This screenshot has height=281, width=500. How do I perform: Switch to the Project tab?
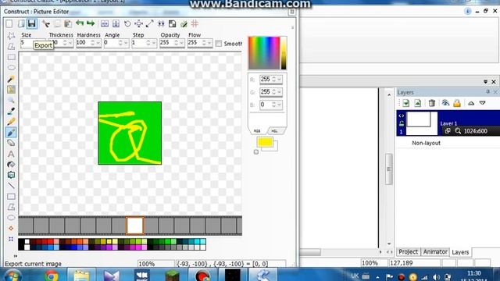pos(408,251)
